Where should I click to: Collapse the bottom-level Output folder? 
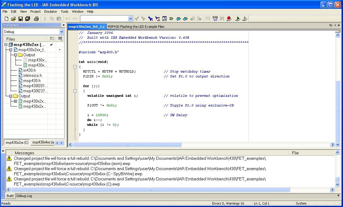point(11,96)
